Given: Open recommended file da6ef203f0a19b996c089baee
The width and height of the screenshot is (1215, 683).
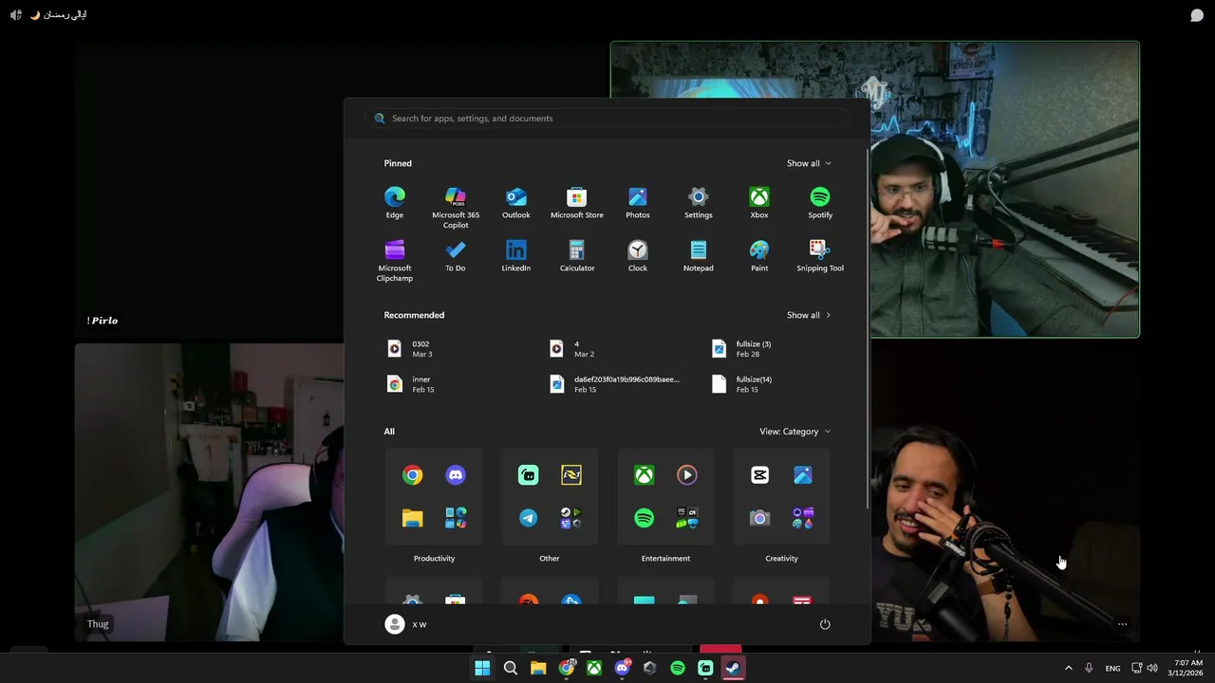Looking at the screenshot, I should tap(615, 384).
